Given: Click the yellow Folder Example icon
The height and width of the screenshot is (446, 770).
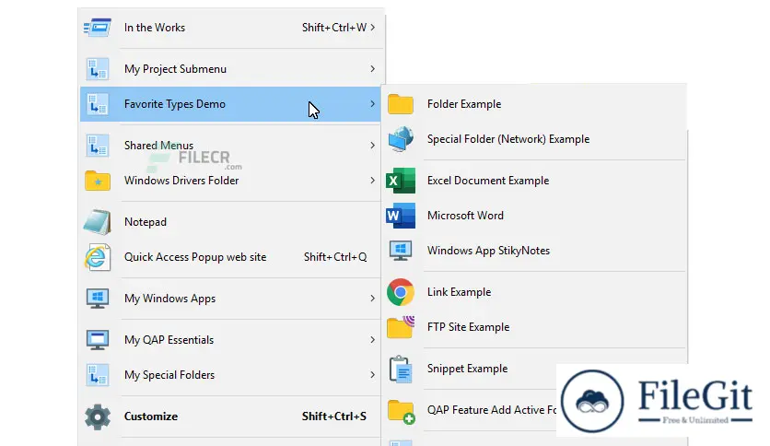Looking at the screenshot, I should pos(401,104).
